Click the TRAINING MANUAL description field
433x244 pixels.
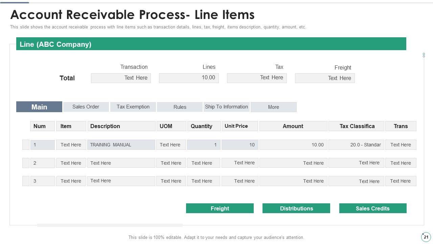pyautogui.click(x=121, y=145)
